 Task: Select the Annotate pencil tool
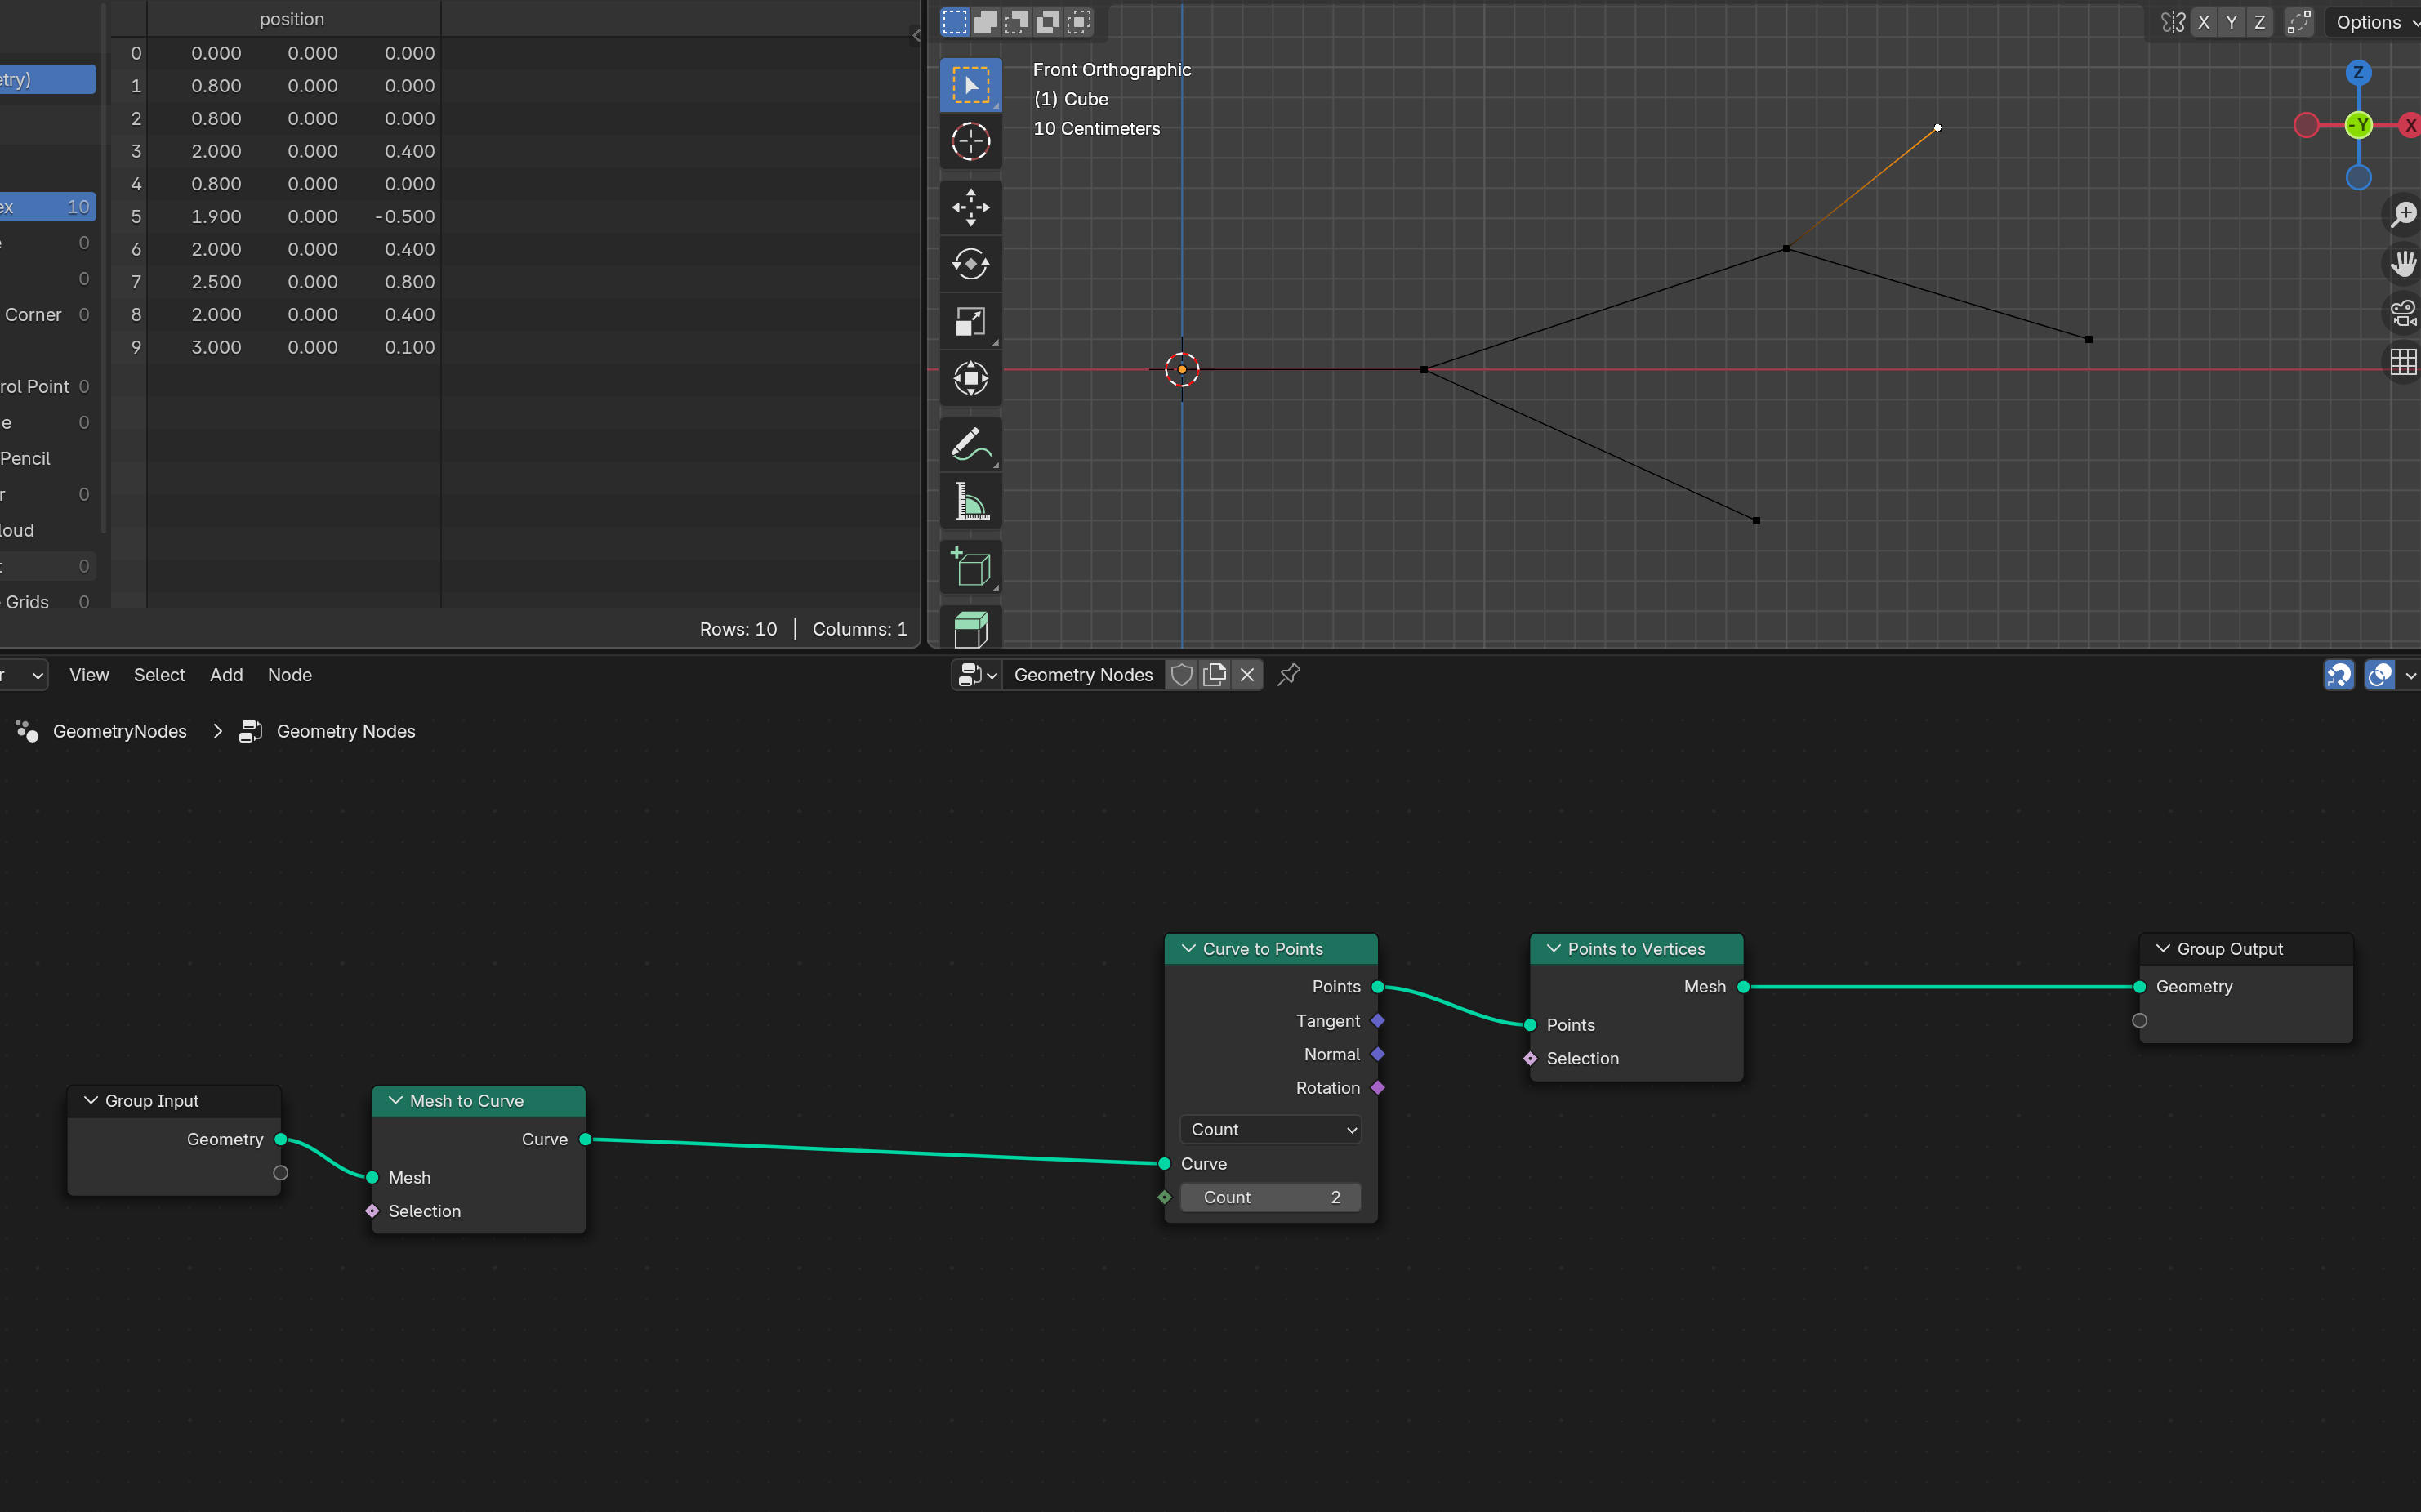pos(970,444)
